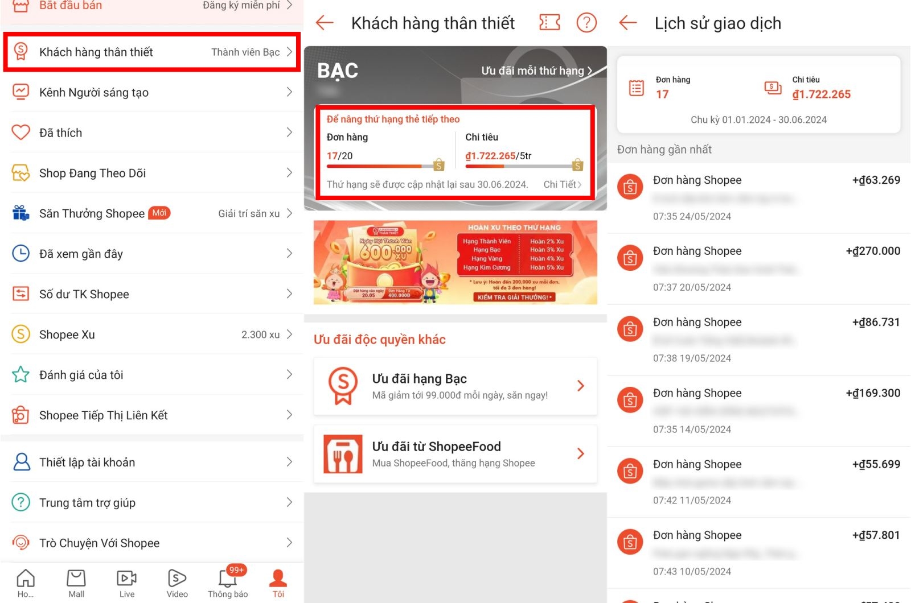Open the Khách hàng thân thiết medal icon
911x603 pixels.
click(21, 52)
